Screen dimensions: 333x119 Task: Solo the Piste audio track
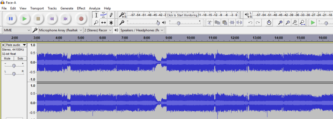[x=20, y=59]
